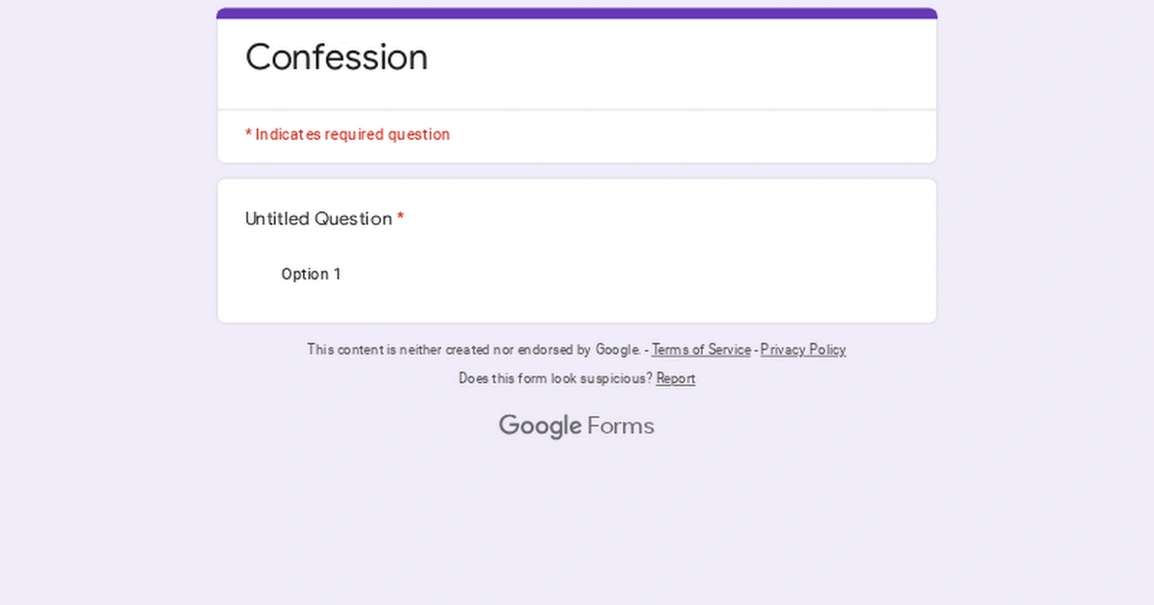Click the Confession form title
Screen dimensions: 1154x605
(x=337, y=58)
